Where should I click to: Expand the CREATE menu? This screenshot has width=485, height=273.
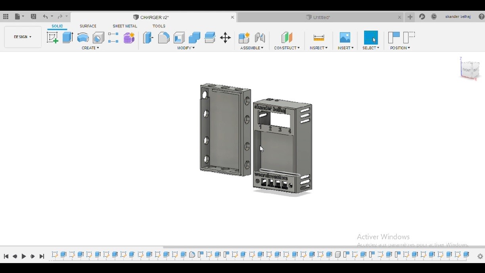pyautogui.click(x=90, y=48)
